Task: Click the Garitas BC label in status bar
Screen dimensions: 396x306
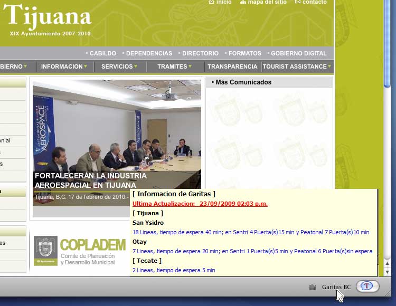Action: (336, 287)
